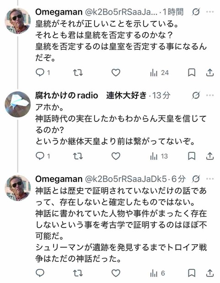Screen dimensions: 220x283
Task: Retweet the 腐れかけのradio tweet
Action: (x=78, y=156)
